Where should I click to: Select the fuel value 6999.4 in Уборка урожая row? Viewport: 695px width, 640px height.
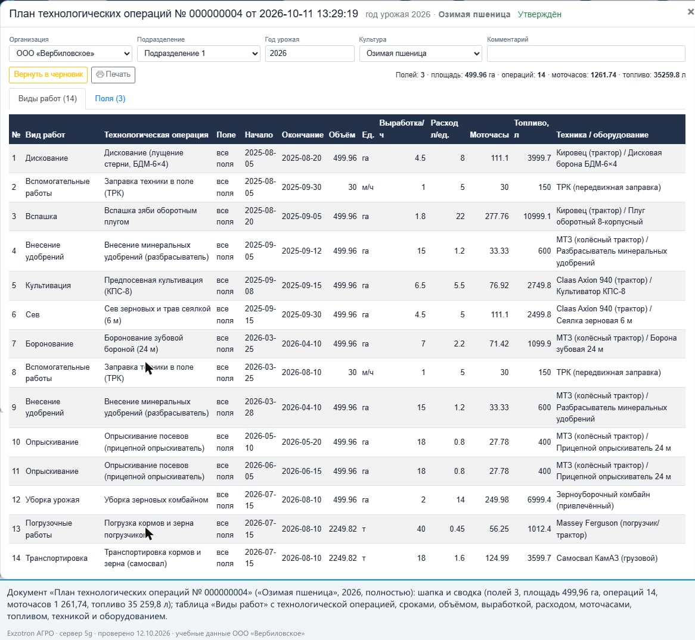pyautogui.click(x=539, y=499)
